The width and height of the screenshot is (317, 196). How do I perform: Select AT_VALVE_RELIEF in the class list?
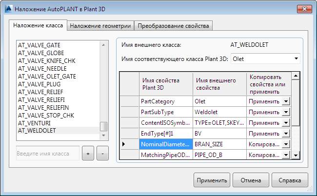tap(58, 92)
